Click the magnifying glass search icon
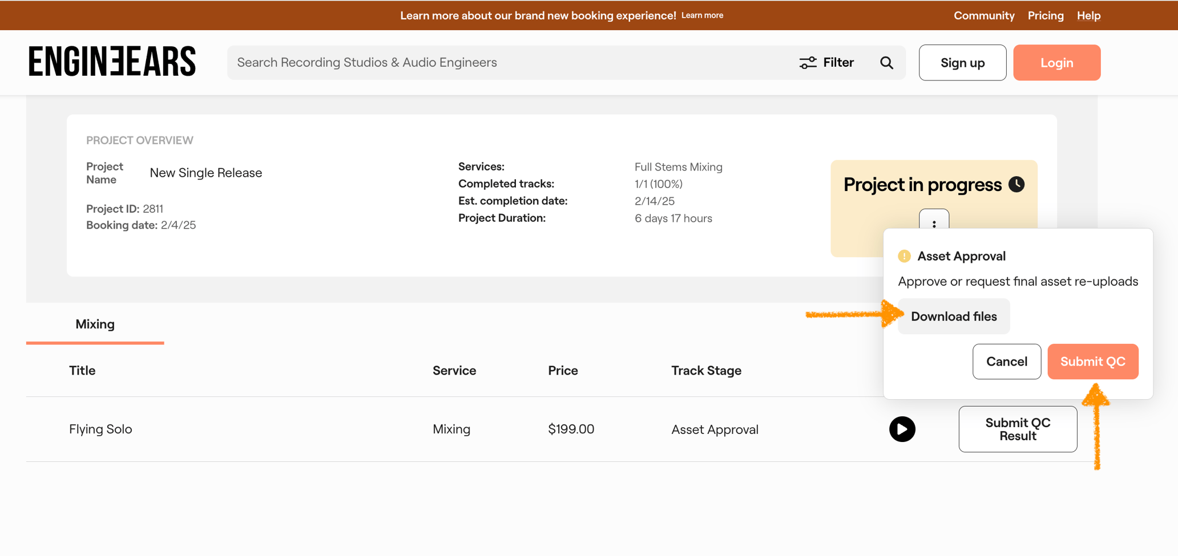1178x556 pixels. click(x=886, y=63)
